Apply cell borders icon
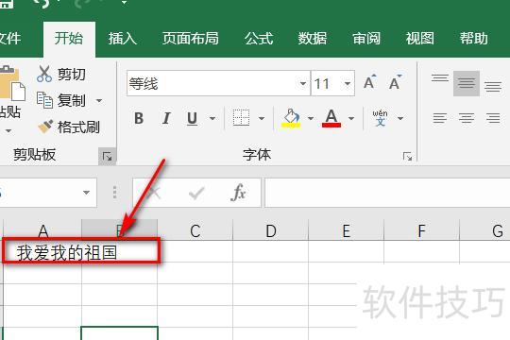 coord(242,118)
